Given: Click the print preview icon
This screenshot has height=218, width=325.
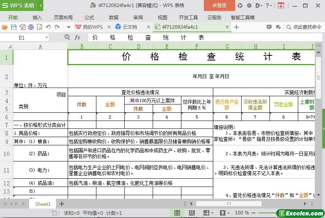Looking at the screenshot, I should pyautogui.click(x=40, y=27).
